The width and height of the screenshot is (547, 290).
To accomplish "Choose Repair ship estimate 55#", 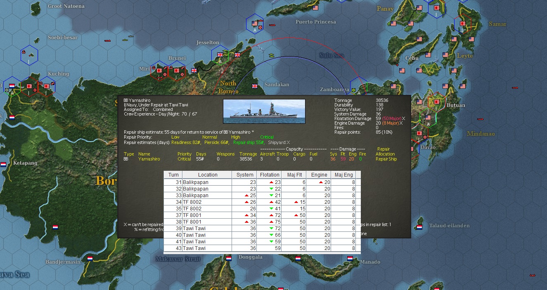I will (249, 142).
